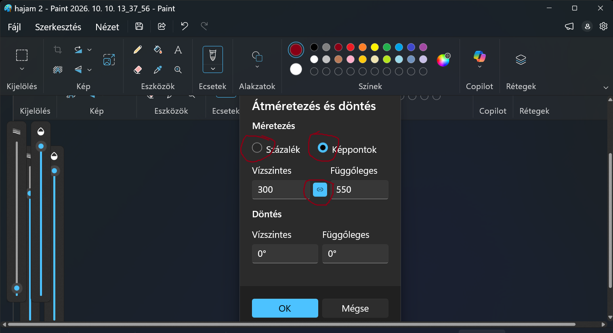
Task: Click the Függőleges field showing 550
Action: (359, 189)
